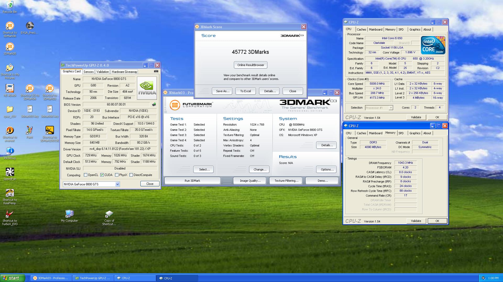Image resolution: width=503 pixels, height=282 pixels.
Task: Open the SpeedFan desktop shortcut
Action: point(10,172)
